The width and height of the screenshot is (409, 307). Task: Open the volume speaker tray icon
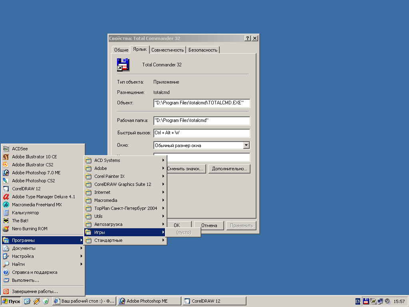(387, 301)
